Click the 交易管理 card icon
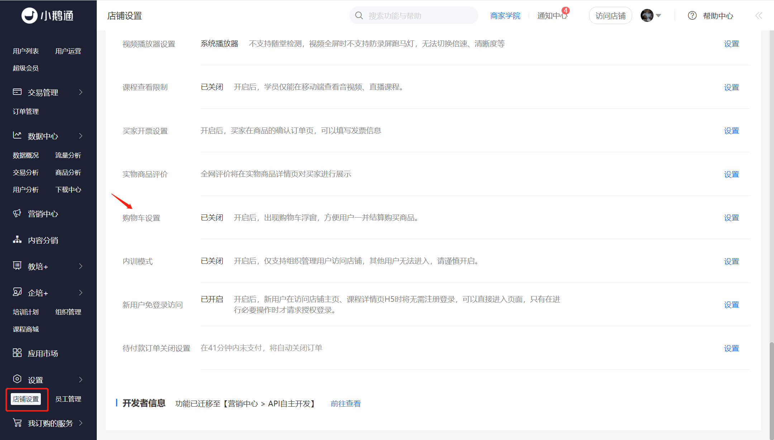 [x=17, y=92]
